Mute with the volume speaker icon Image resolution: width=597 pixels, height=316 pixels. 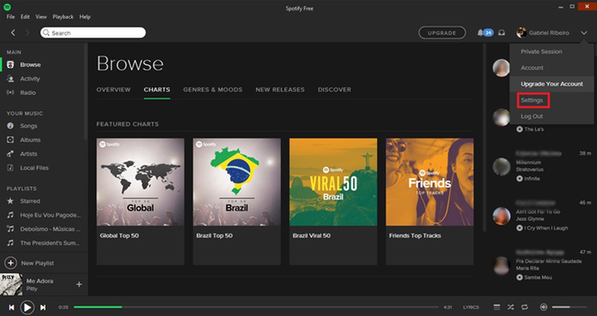click(x=544, y=307)
